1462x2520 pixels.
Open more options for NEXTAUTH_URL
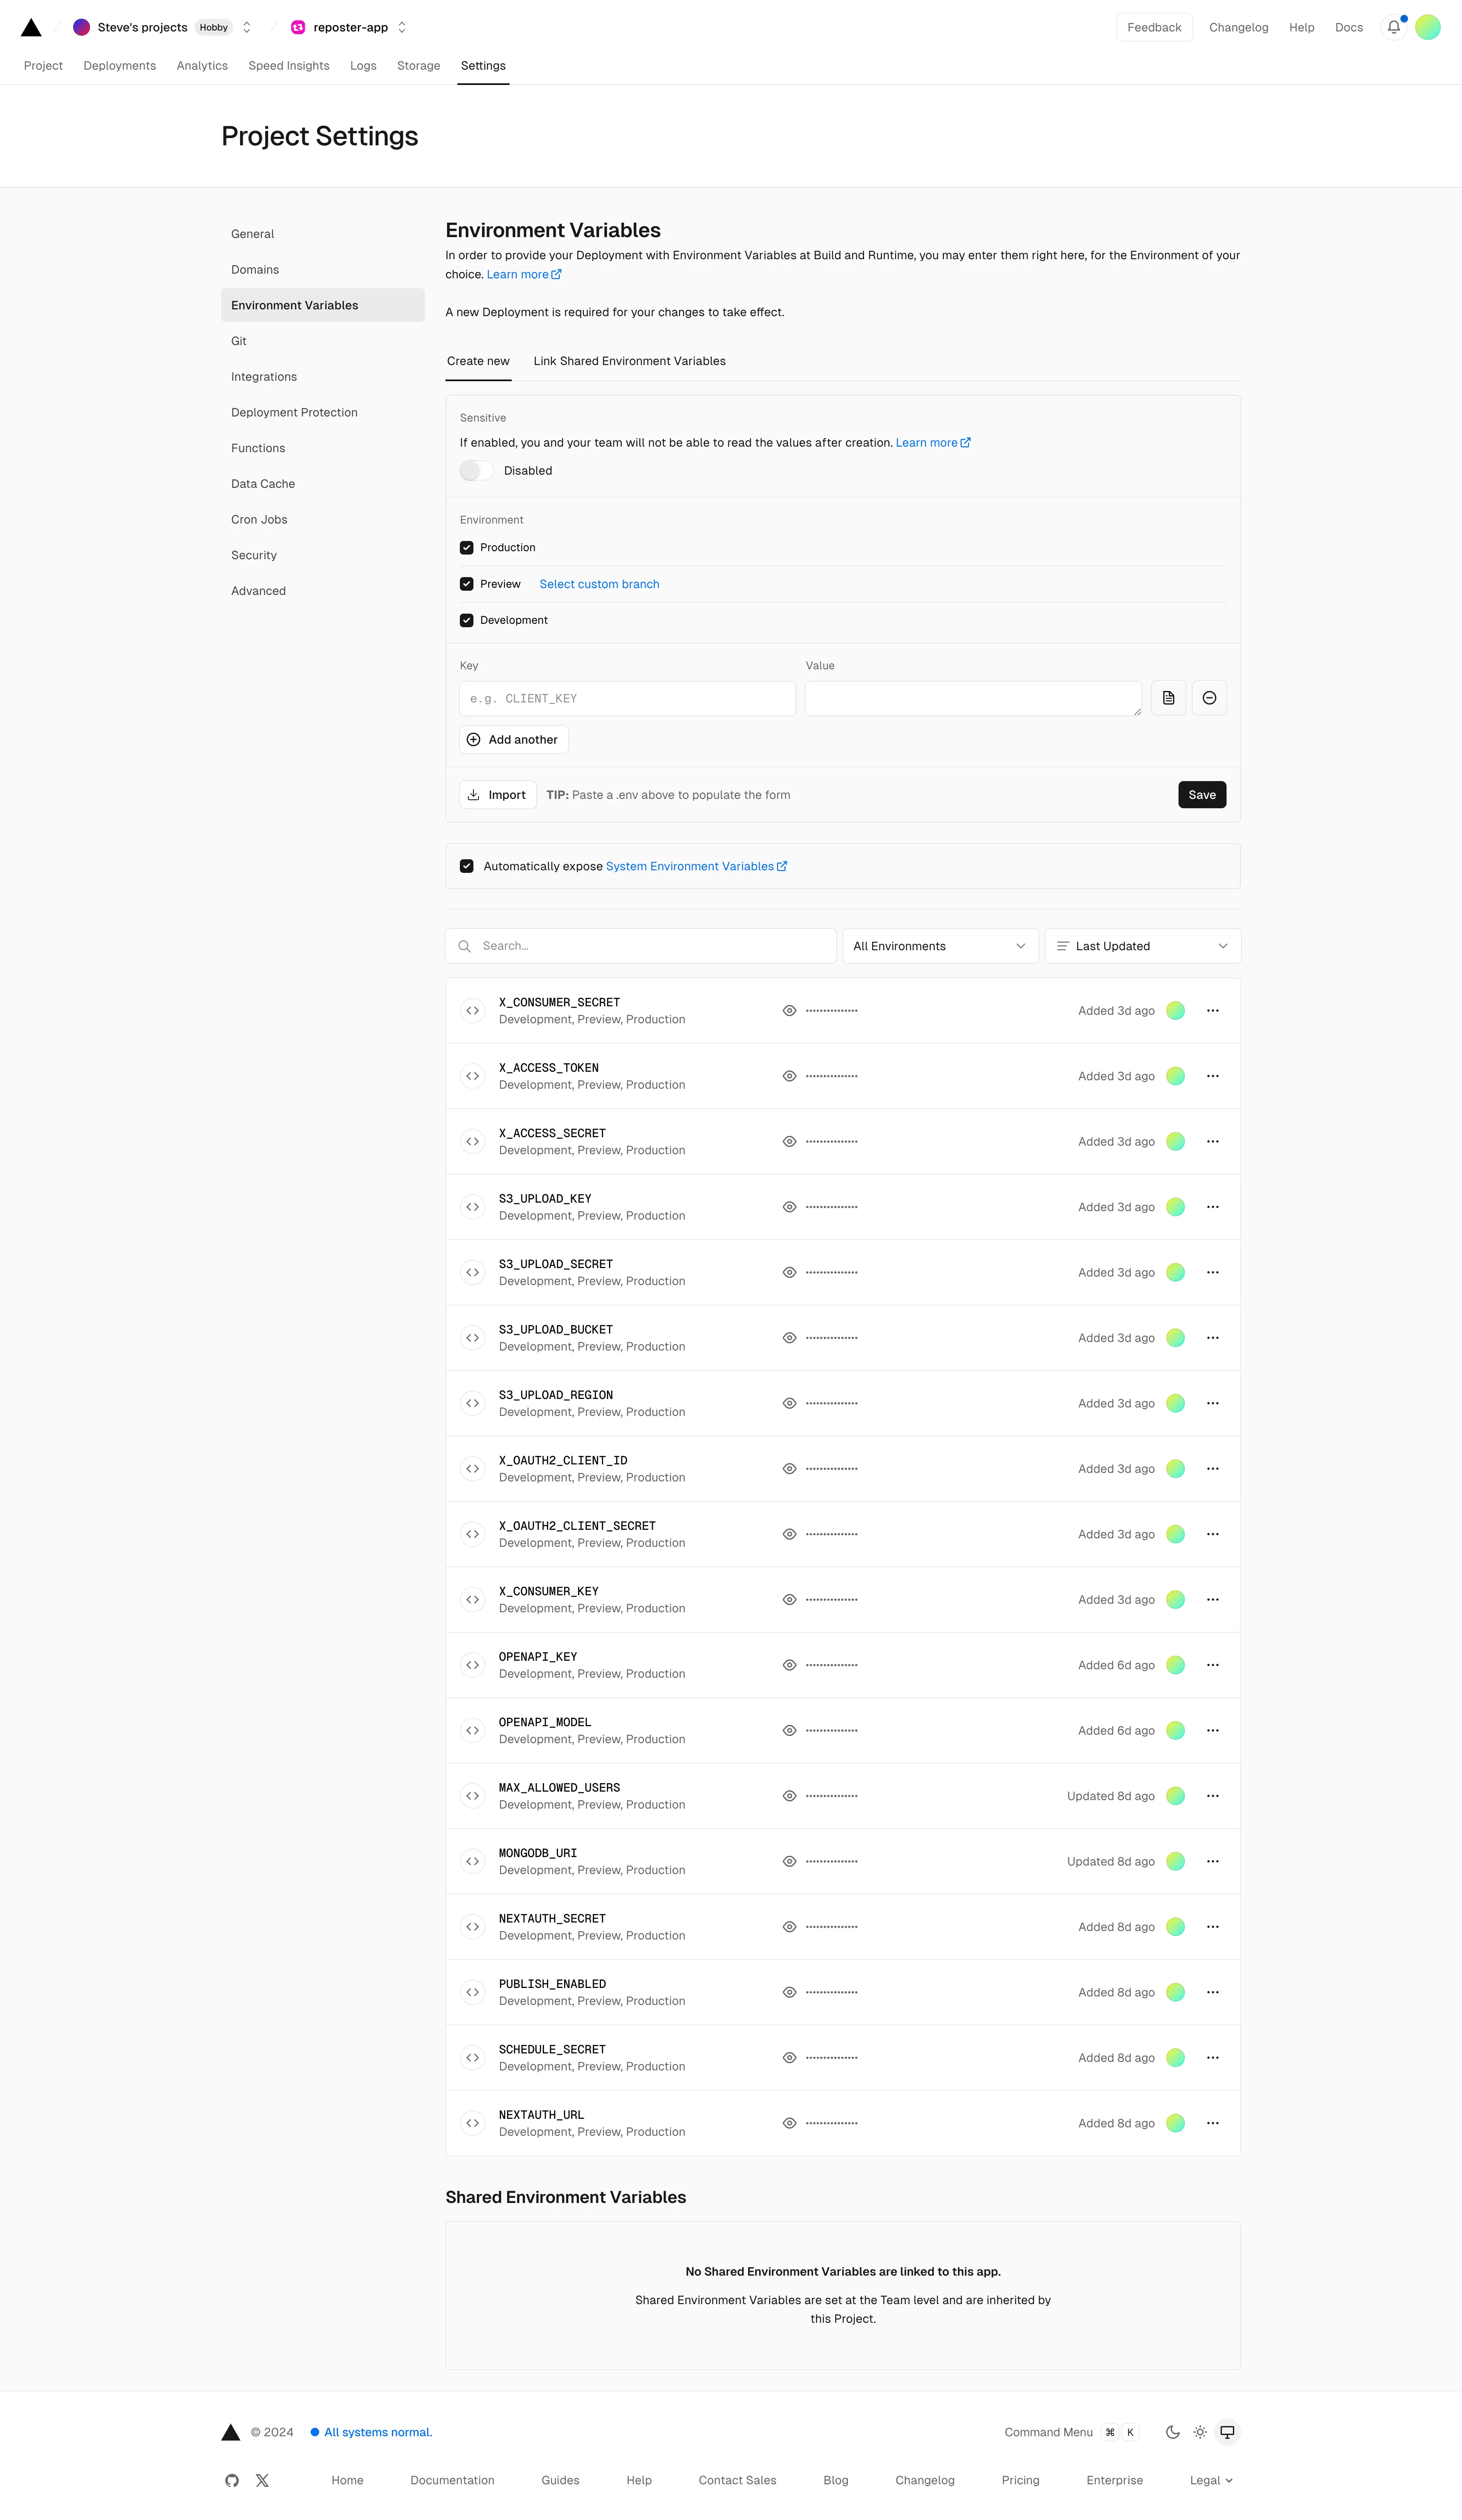1213,2123
